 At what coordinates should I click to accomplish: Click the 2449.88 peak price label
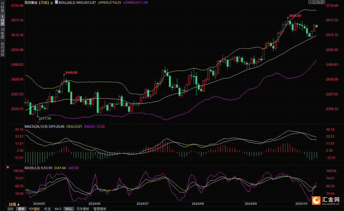pos(71,72)
